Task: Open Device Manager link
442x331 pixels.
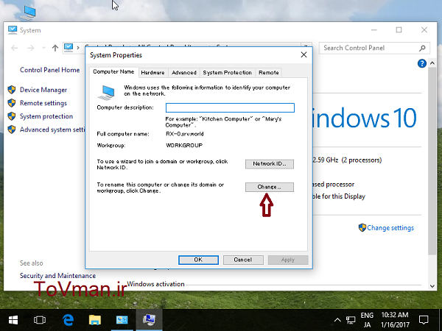Action: pyautogui.click(x=43, y=90)
